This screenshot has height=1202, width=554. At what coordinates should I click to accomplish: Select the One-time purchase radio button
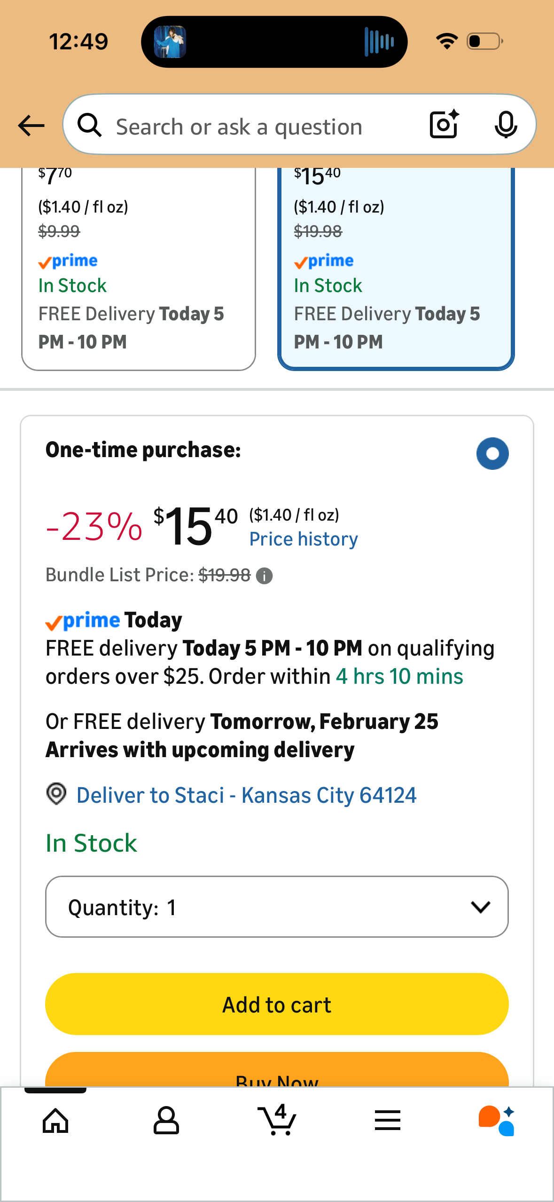(492, 453)
